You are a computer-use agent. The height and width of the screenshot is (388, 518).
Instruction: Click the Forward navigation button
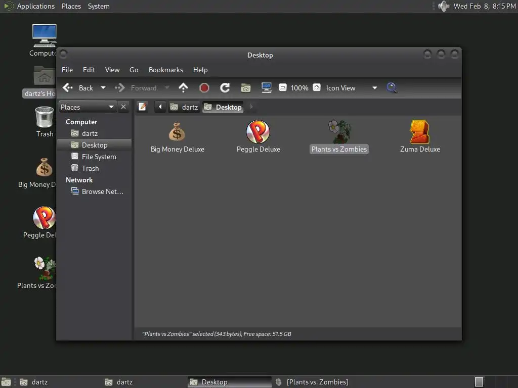pyautogui.click(x=136, y=88)
